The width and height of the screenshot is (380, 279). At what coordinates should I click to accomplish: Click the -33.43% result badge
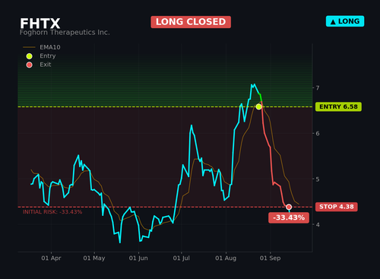pos(289,217)
